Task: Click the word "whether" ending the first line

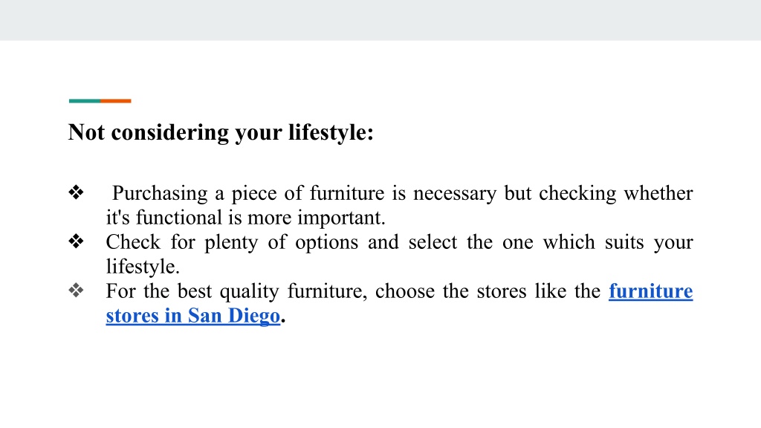Action: tap(658, 193)
